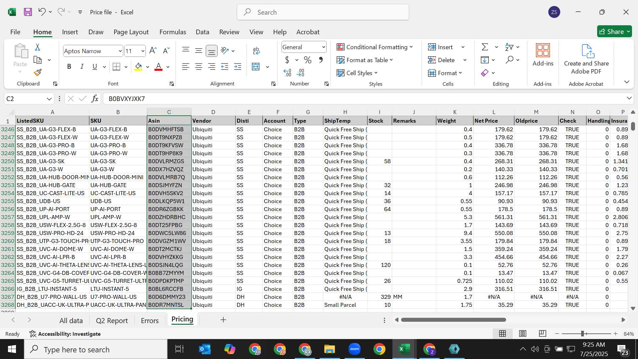Open the Name Box dropdown arrow
This screenshot has height=359, width=638.
49,99
